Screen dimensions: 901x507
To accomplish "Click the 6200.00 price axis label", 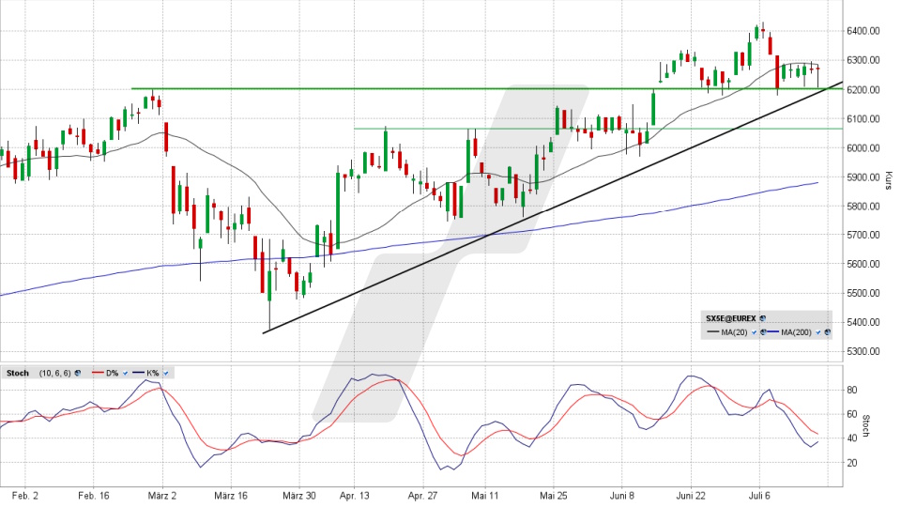I will click(x=863, y=90).
